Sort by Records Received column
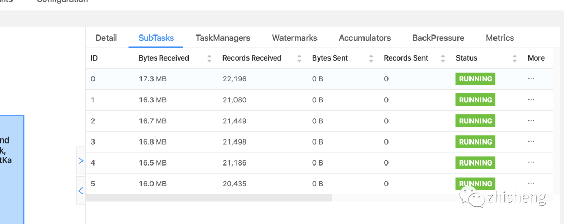 [x=299, y=58]
